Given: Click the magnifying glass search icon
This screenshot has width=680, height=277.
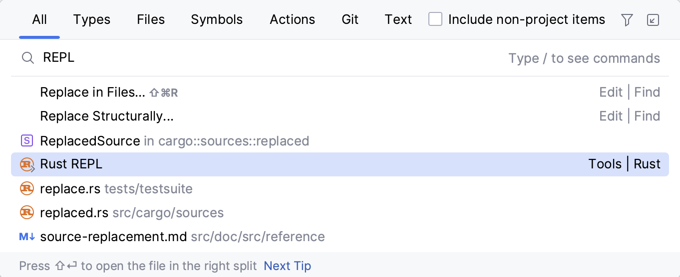Looking at the screenshot, I should tap(27, 58).
